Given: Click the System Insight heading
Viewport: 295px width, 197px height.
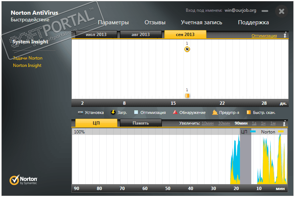Looking at the screenshot, I should coord(30,42).
